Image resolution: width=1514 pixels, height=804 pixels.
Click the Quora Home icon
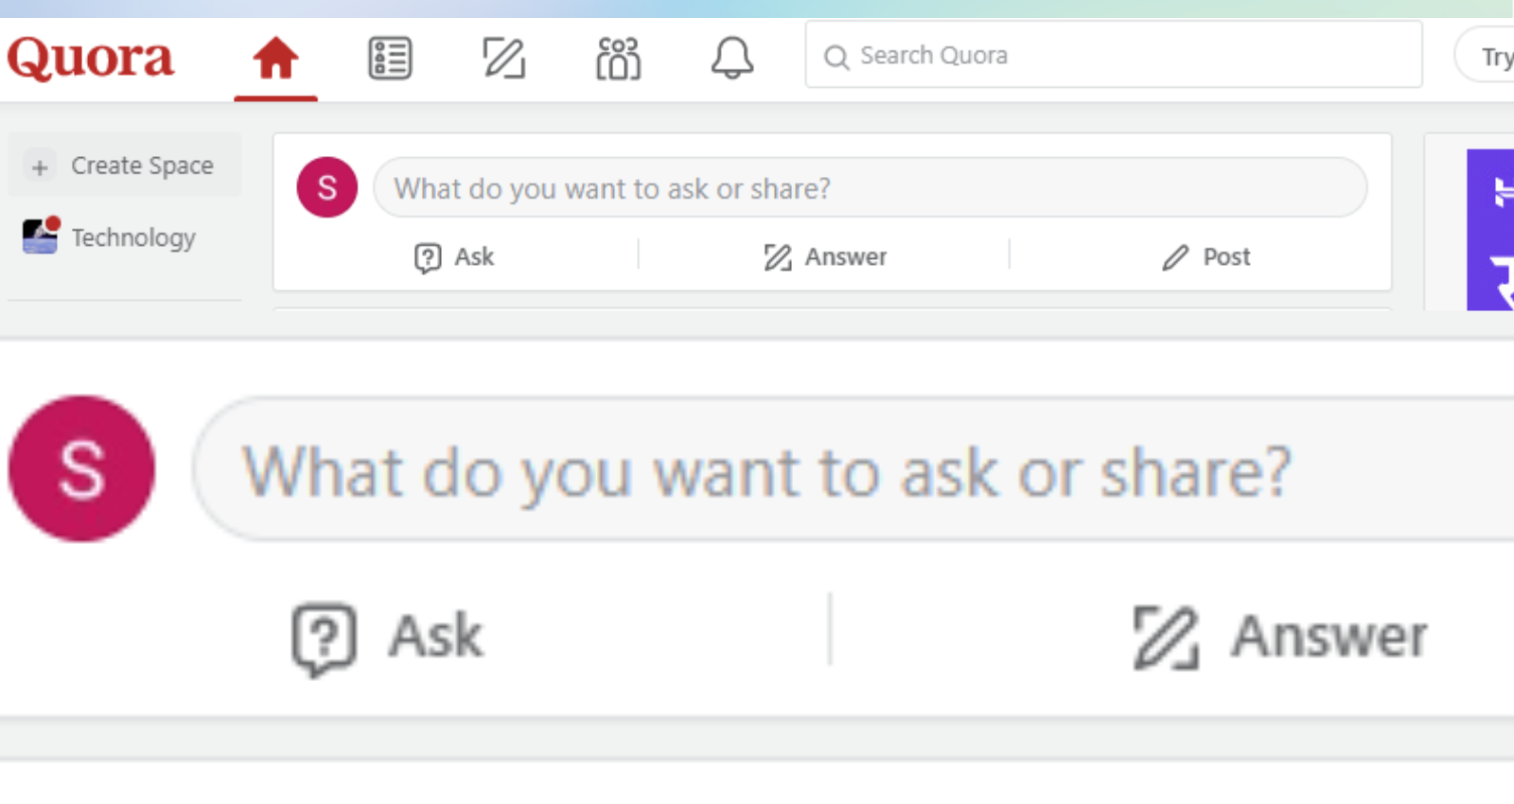(274, 57)
